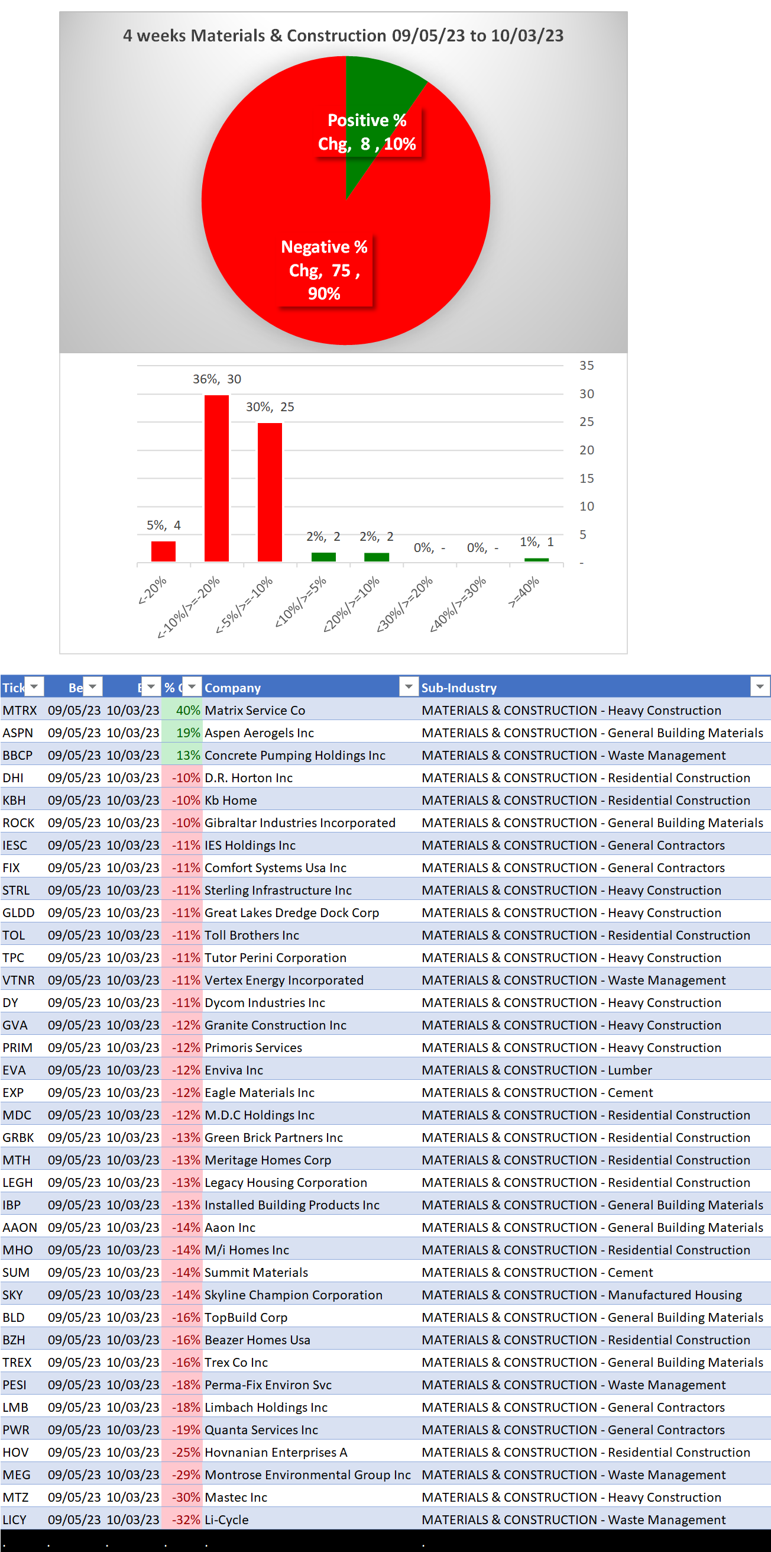Screen dimensions: 771x1552
Task: Select the 'Hovnanian Enterprises A' cell
Action: point(310,1452)
